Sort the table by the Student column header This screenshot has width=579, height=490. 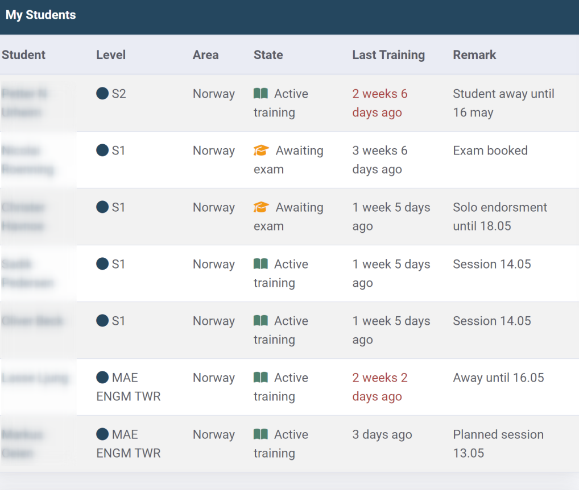pyautogui.click(x=24, y=55)
